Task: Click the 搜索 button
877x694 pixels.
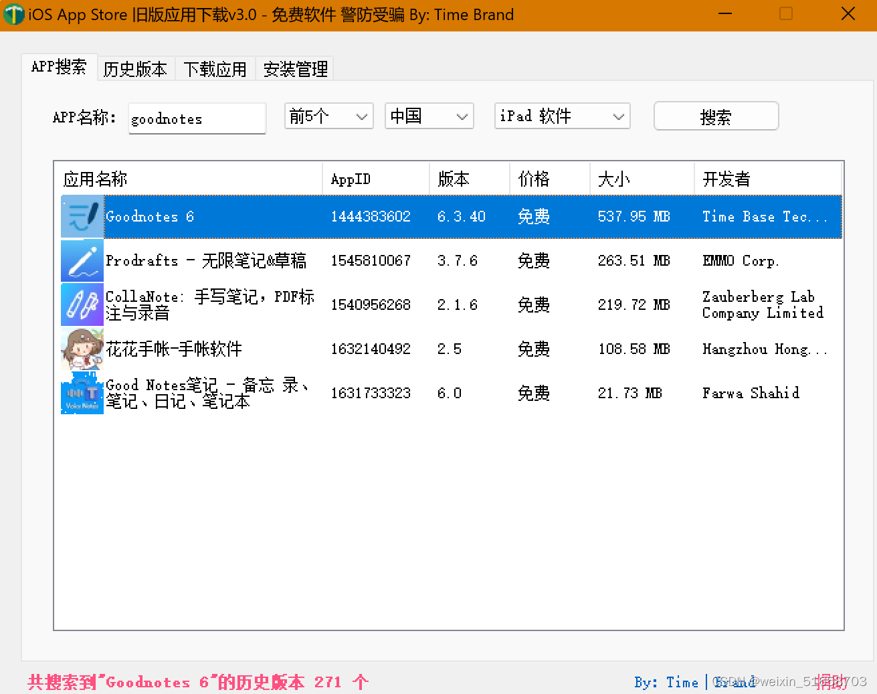Action: (716, 116)
